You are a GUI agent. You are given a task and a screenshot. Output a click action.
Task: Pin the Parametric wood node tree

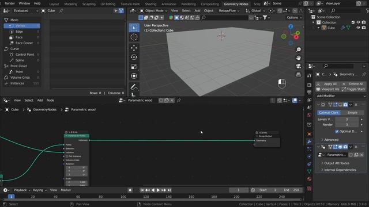[179, 101]
